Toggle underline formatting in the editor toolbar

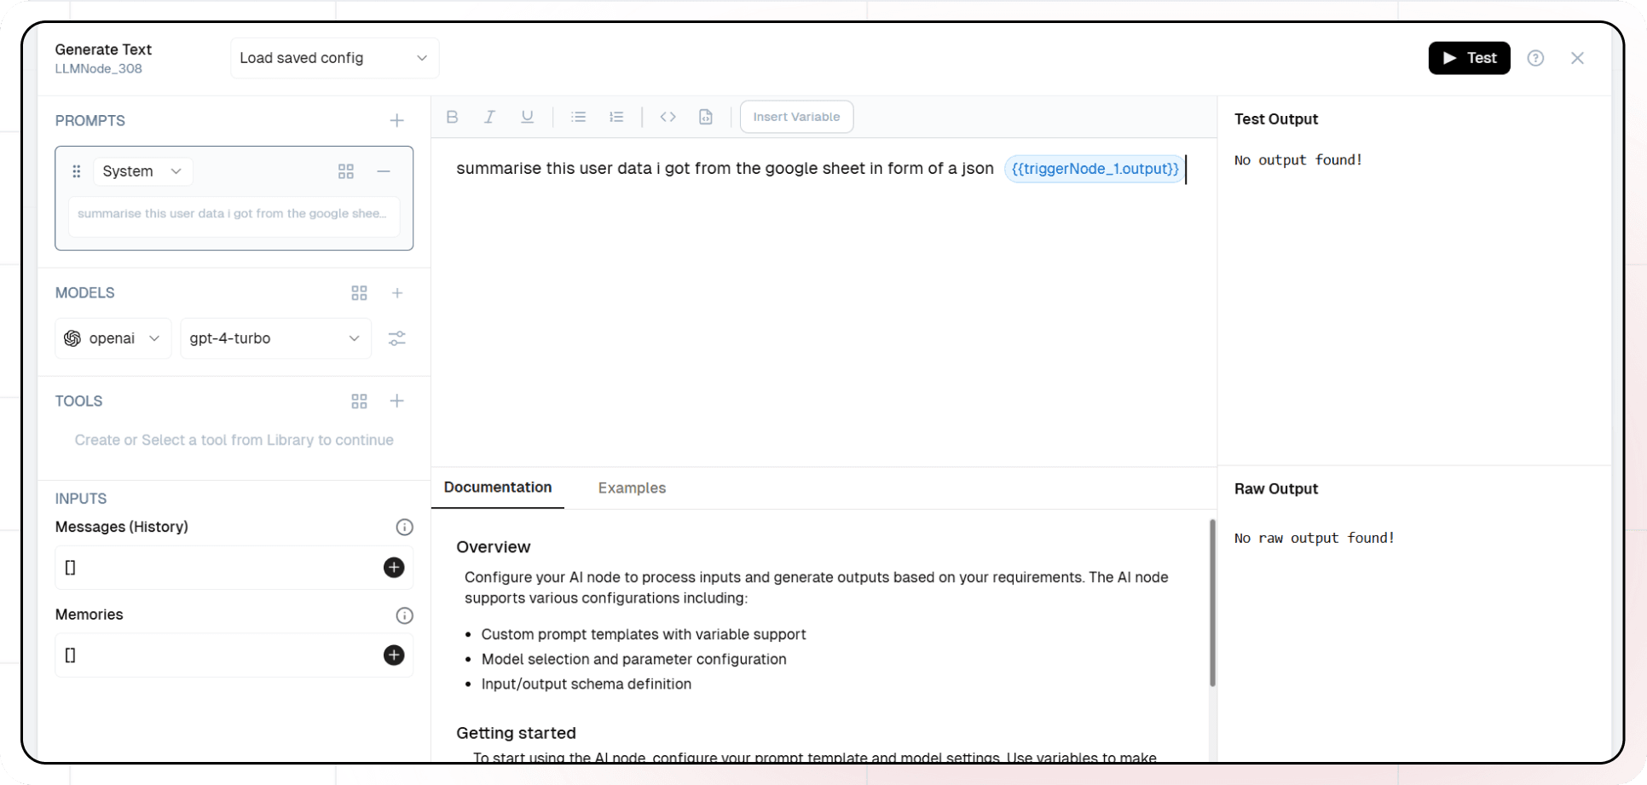point(527,117)
